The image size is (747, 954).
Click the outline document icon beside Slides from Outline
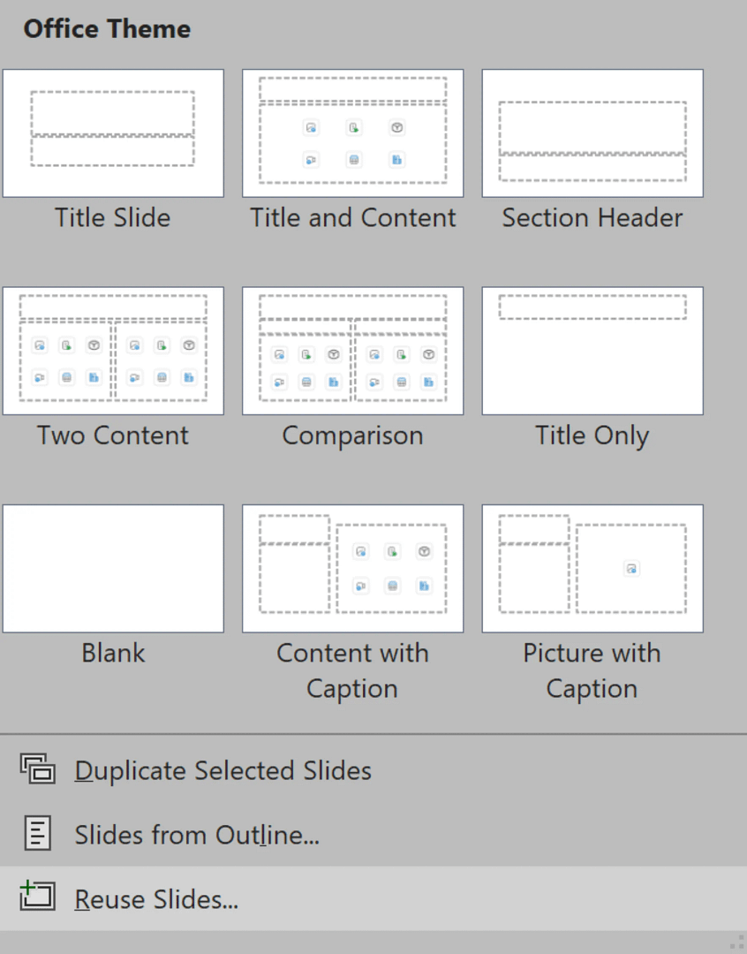[x=37, y=834]
